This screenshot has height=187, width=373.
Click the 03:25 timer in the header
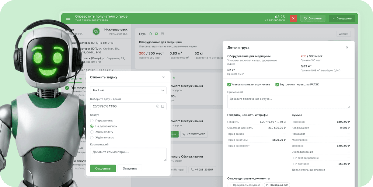click(x=280, y=17)
